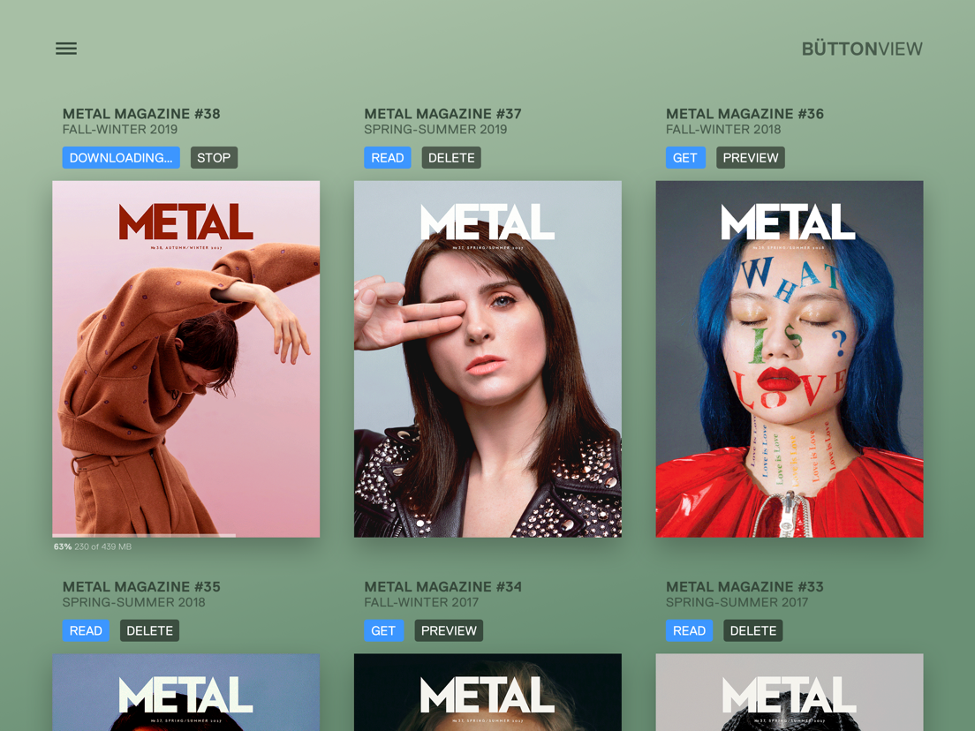Click the 'METAL MAGAZINE #36' title
Viewport: 975px width, 731px height.
click(x=744, y=114)
